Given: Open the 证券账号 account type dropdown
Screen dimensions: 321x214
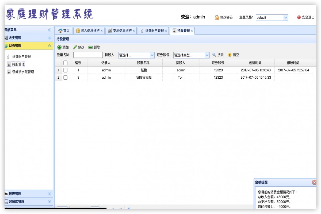Looking at the screenshot, I should coord(207,55).
